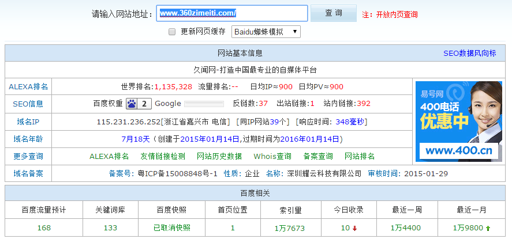512x239 pixels.
Task: Open the 友情链接检测 link
Action: [163, 156]
